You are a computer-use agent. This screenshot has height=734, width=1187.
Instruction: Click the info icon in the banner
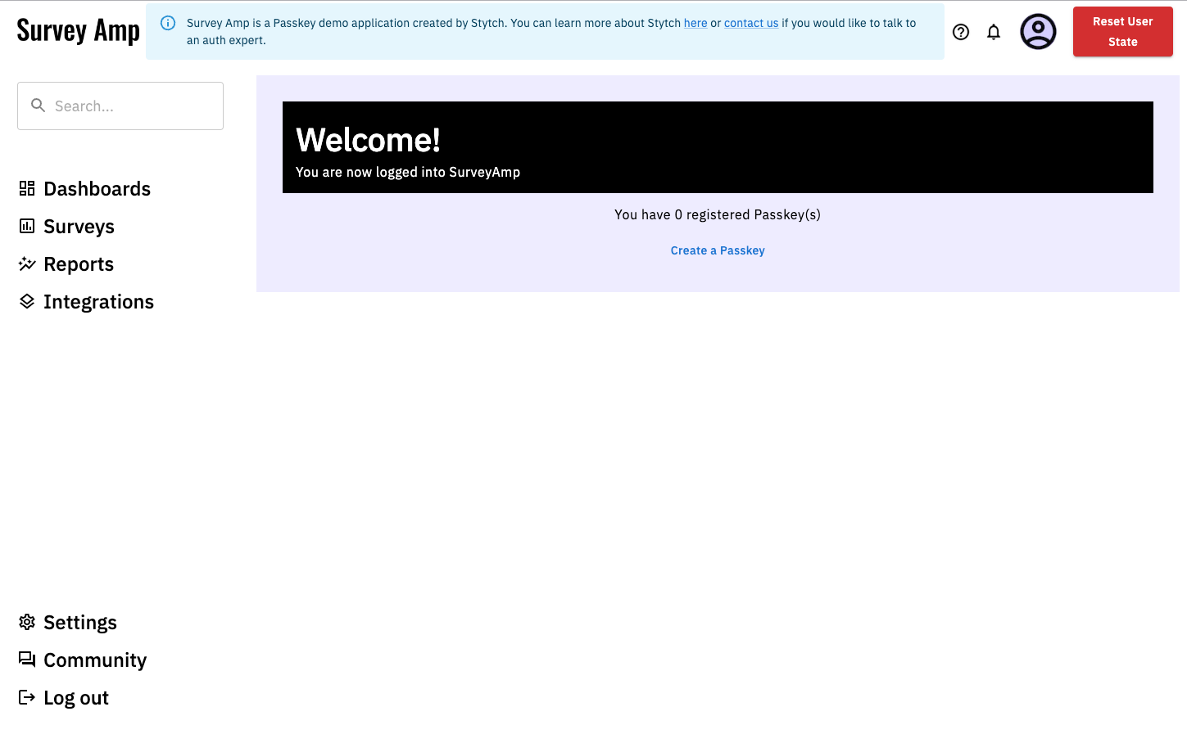[168, 23]
